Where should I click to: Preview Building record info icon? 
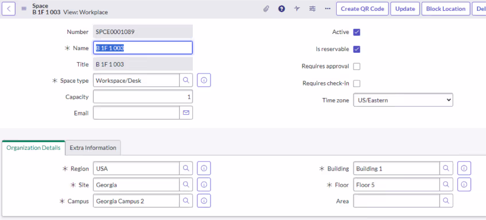464,168
